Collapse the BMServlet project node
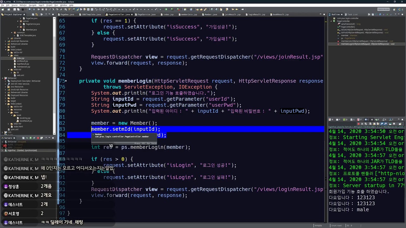Viewport: 406px width, 228px height. 2,78
